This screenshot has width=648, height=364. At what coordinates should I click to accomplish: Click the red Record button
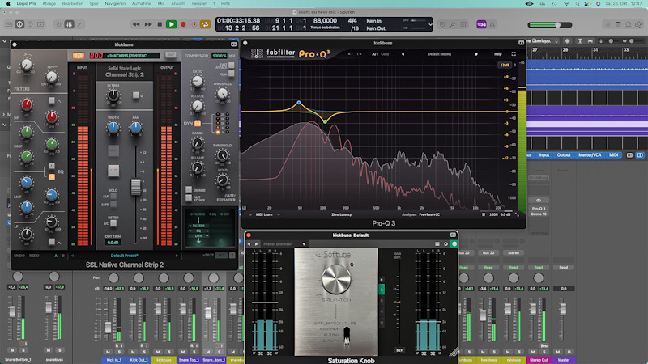183,24
